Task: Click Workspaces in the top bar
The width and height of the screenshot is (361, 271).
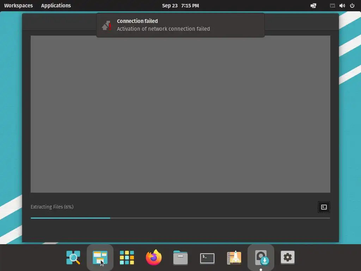Action: pyautogui.click(x=18, y=6)
